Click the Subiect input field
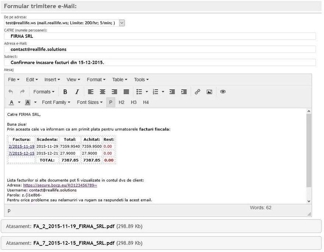 pyautogui.click(x=160, y=63)
